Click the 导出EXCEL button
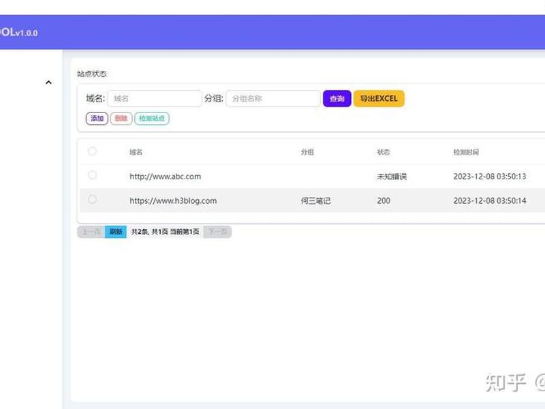This screenshot has height=409, width=545. (x=379, y=98)
